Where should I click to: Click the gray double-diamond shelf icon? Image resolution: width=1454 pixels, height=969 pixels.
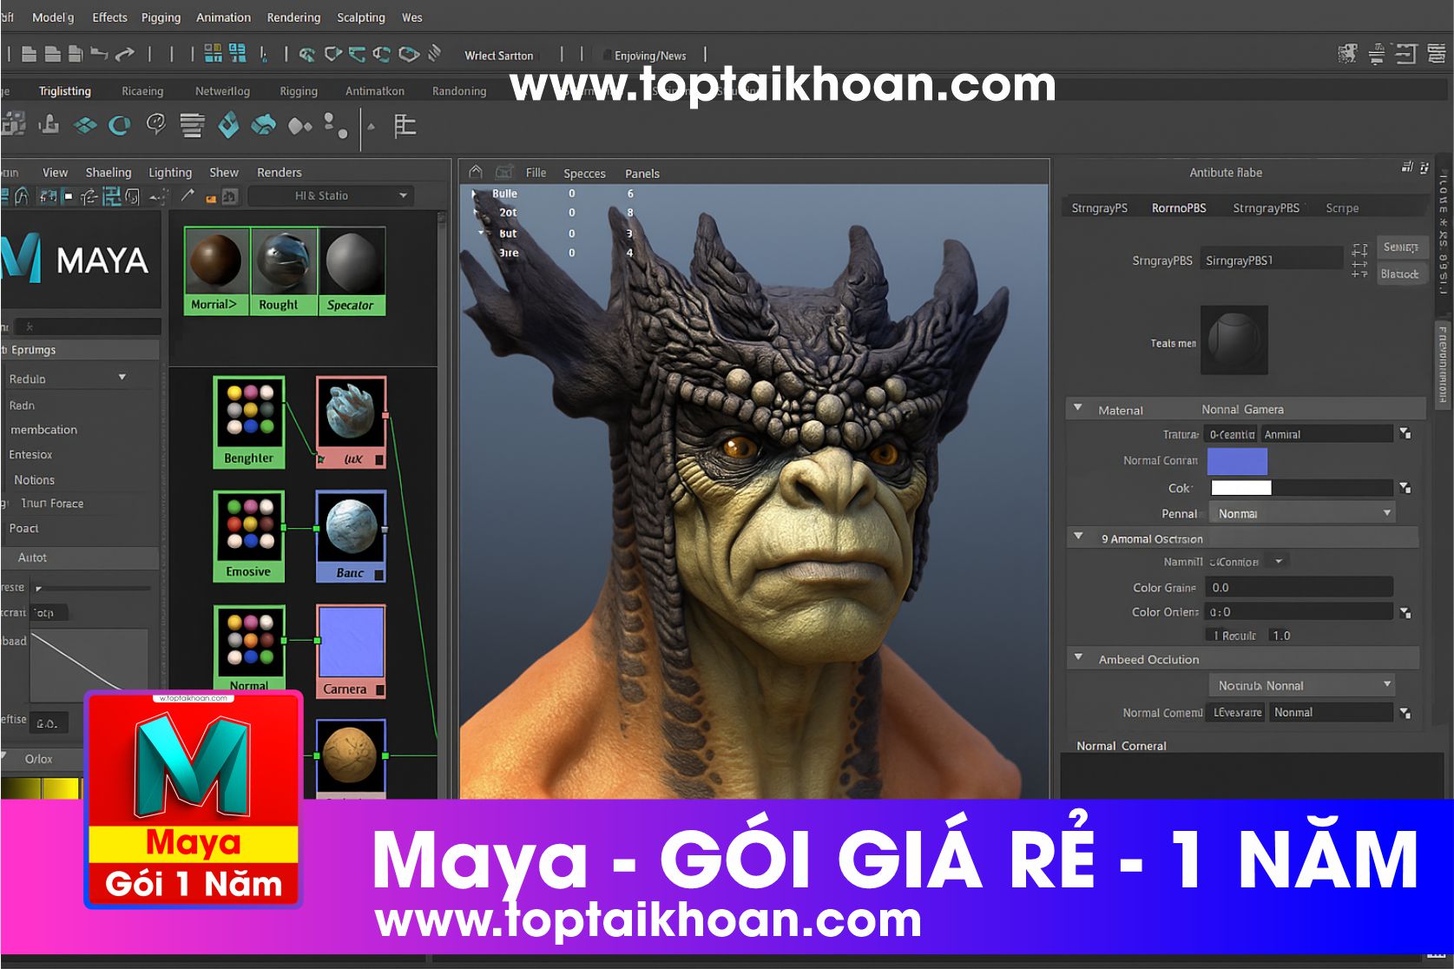pos(299,128)
